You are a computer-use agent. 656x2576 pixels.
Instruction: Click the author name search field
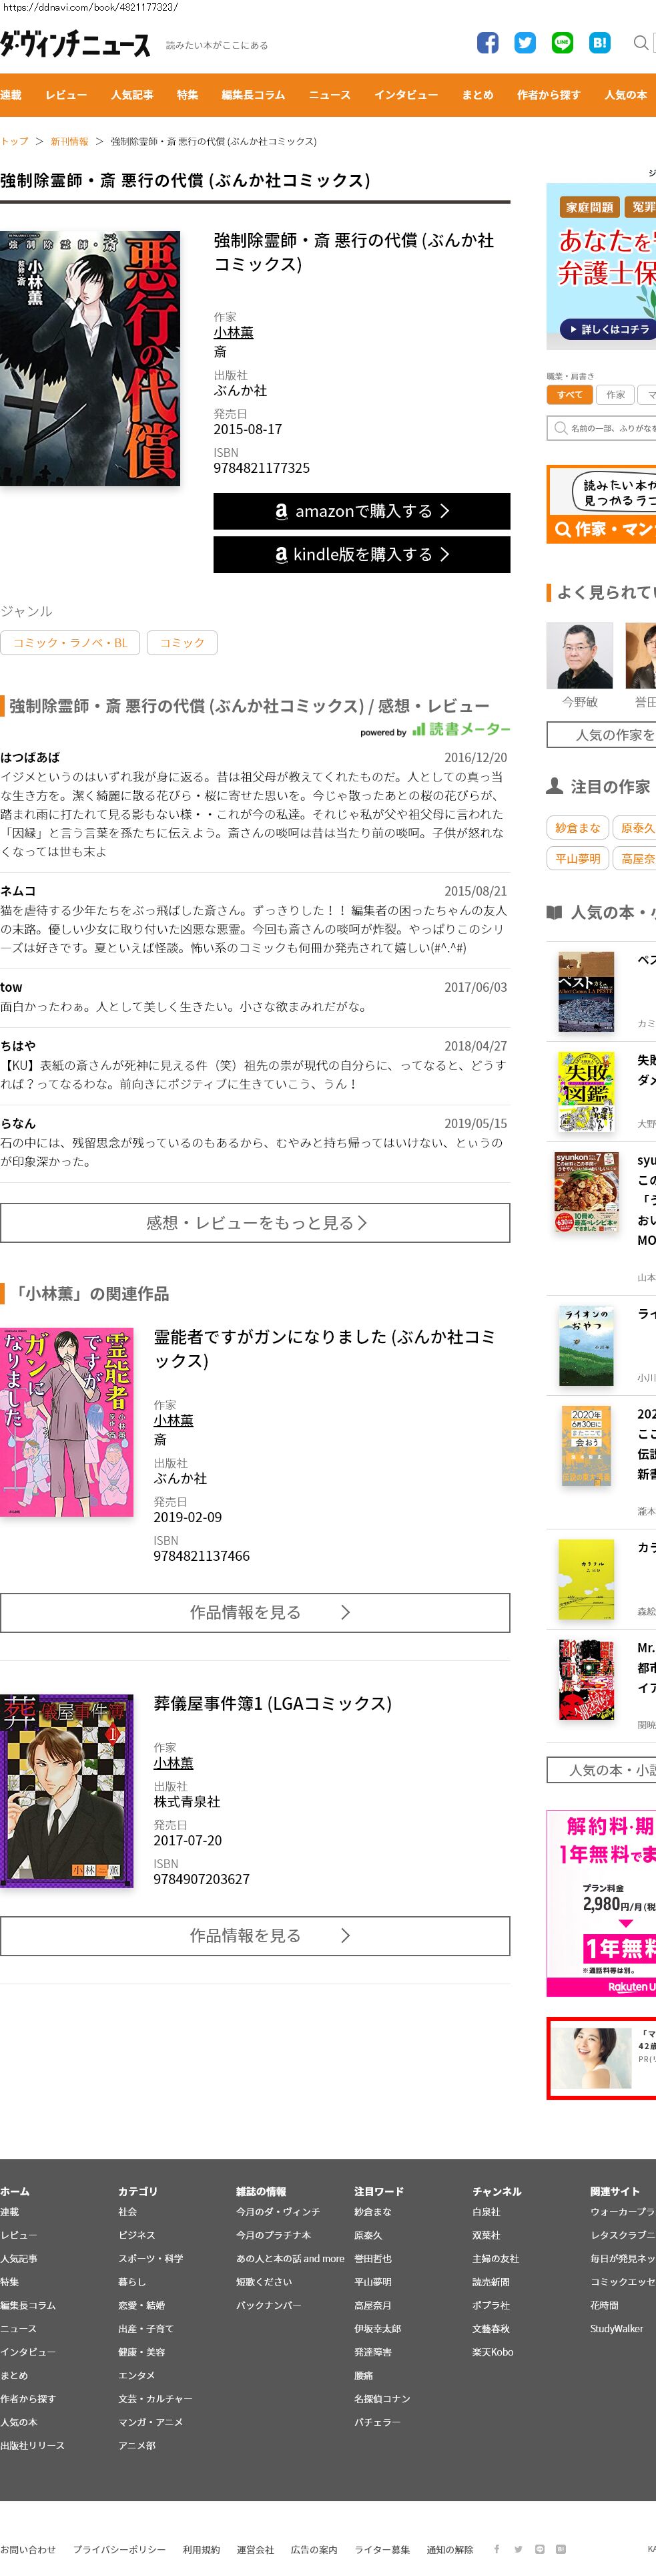coord(601,428)
